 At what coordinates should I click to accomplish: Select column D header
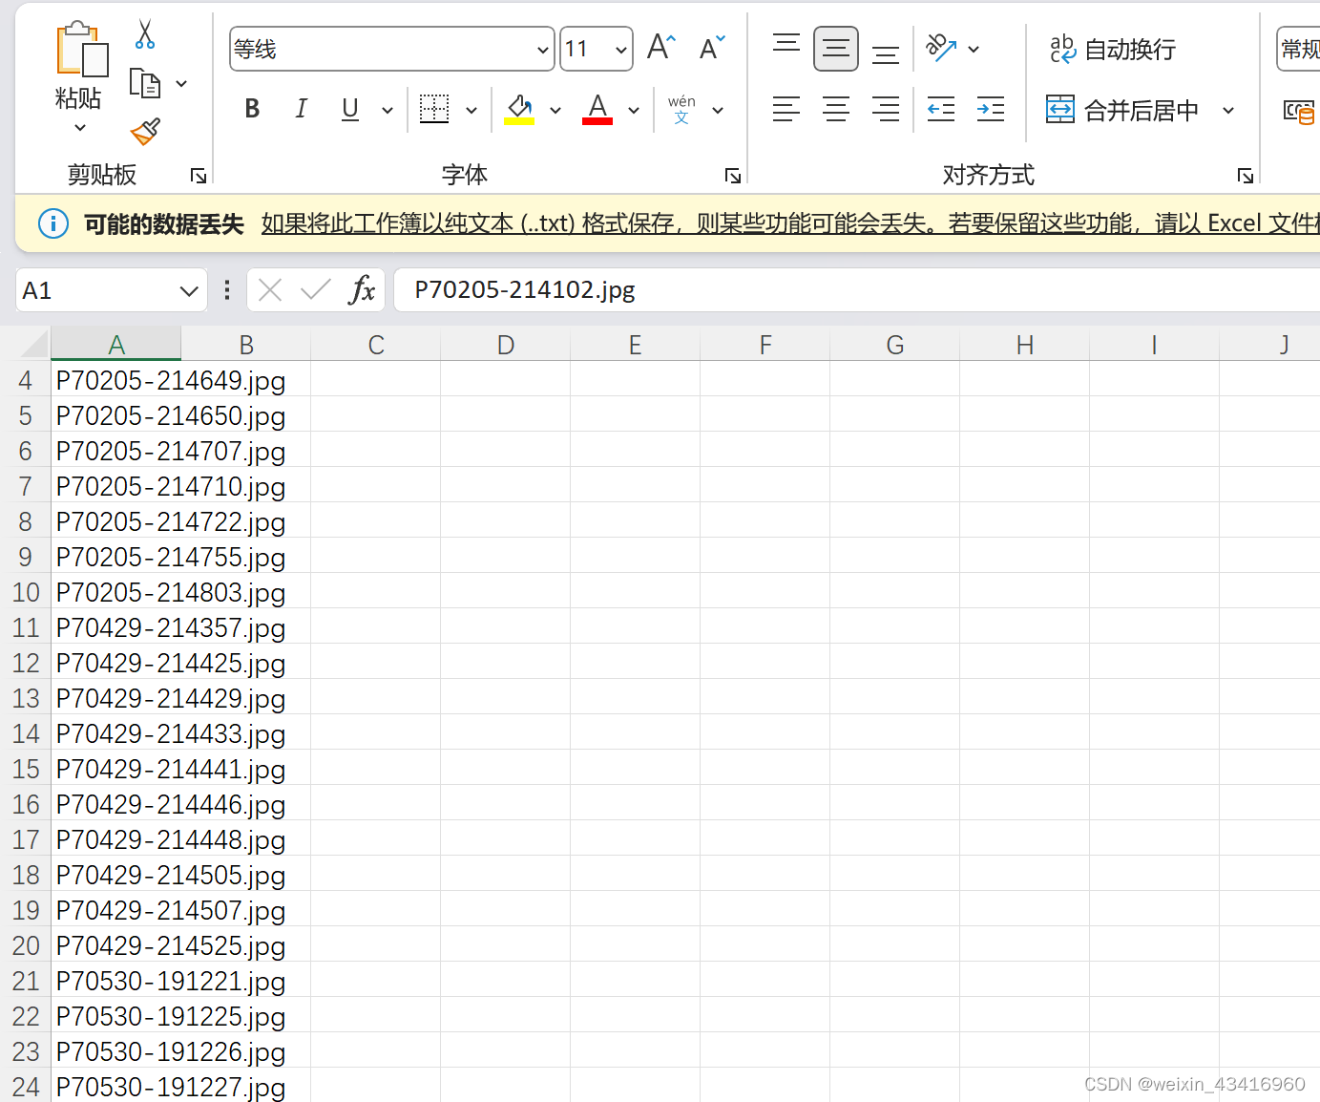click(x=506, y=345)
